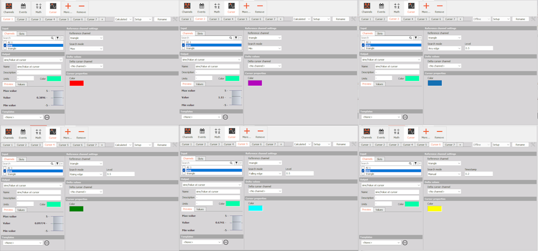Image resolution: width=538 pixels, height=251 pixels.
Task: Click Rename button in the Cursor 6 panel
Action: (520, 145)
